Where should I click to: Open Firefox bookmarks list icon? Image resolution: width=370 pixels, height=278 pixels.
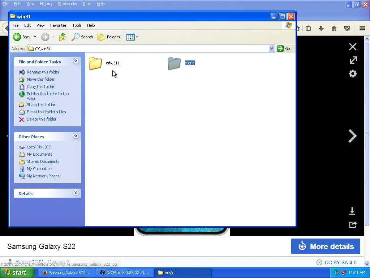[308, 28]
